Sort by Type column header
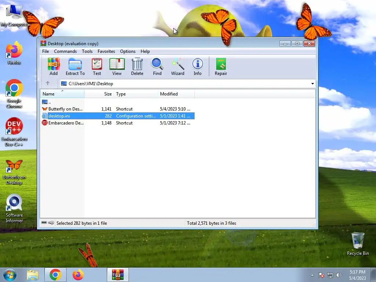The width and height of the screenshot is (376, 282). point(136,94)
